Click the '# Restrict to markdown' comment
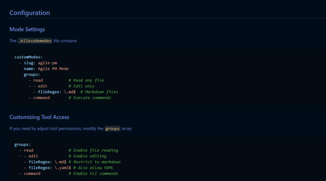This screenshot has height=181, width=326. coord(94,162)
